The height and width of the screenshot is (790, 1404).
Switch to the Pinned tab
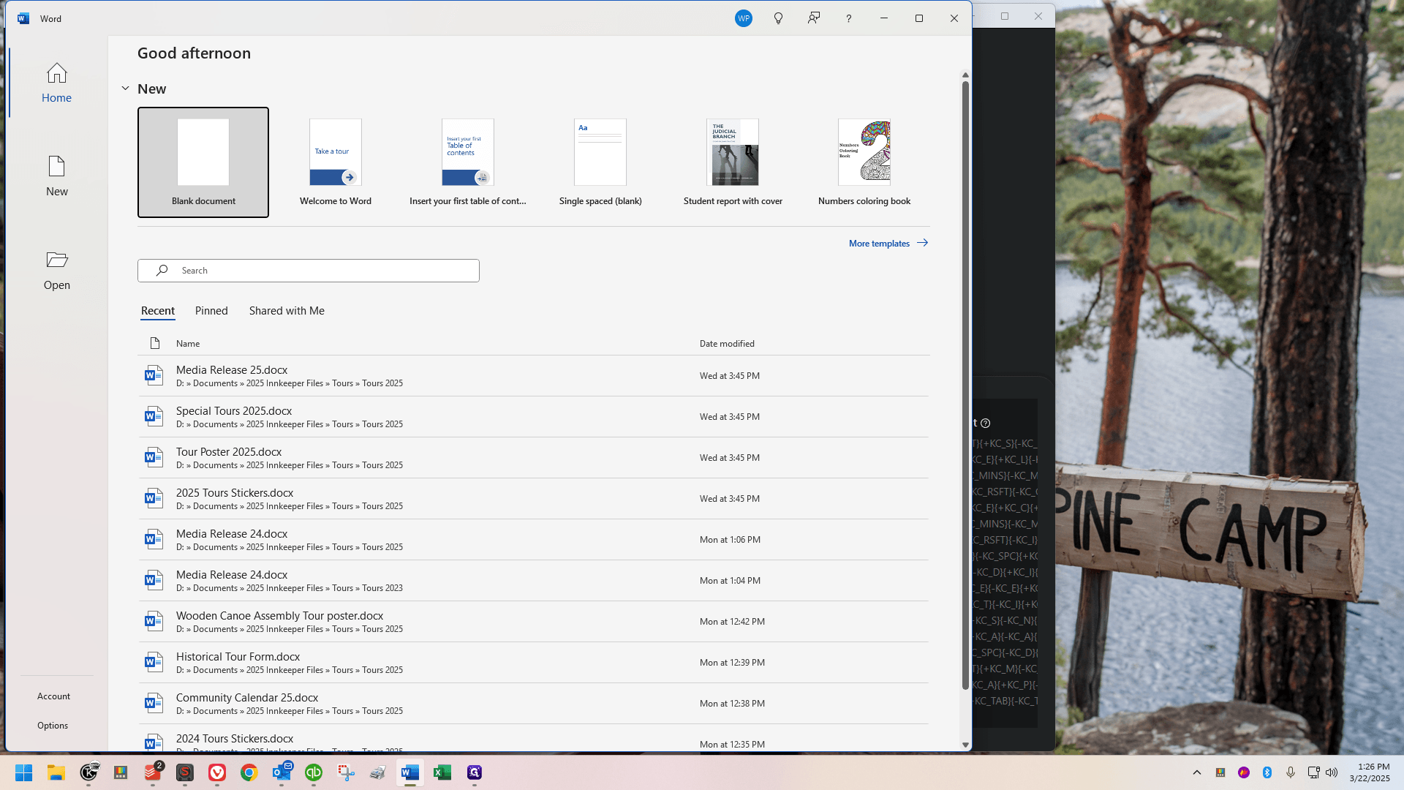pyautogui.click(x=211, y=311)
